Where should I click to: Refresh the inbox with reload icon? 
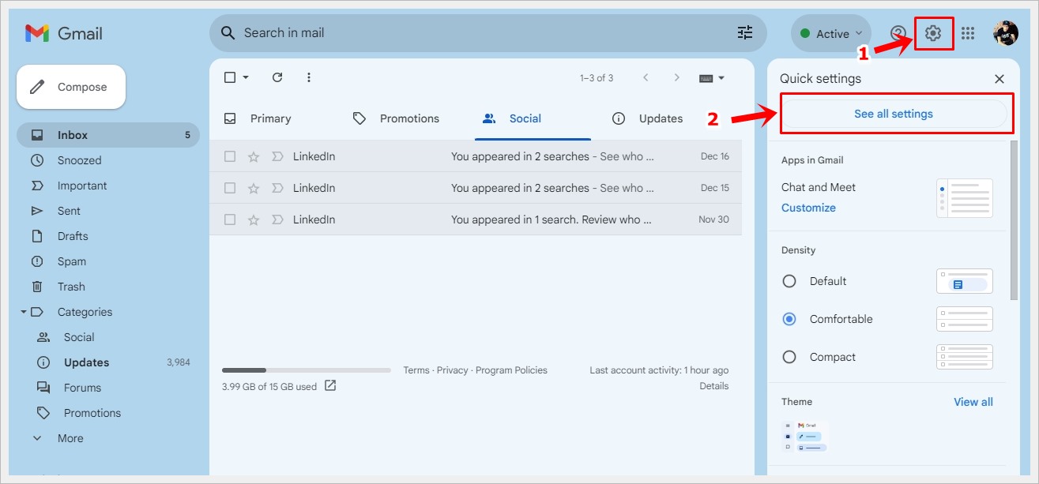click(277, 77)
